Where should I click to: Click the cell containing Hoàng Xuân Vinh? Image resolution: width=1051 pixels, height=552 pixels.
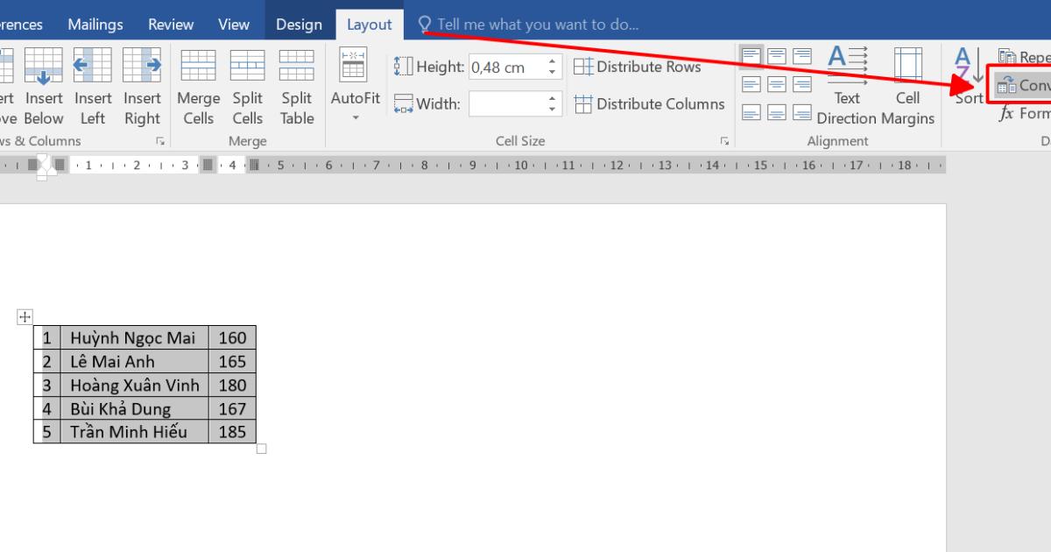[x=134, y=385]
